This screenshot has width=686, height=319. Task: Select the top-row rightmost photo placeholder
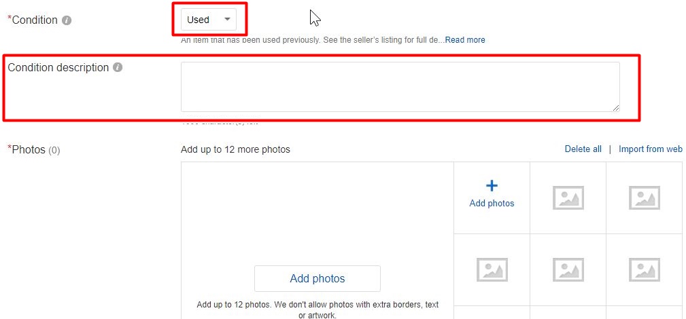coord(644,198)
